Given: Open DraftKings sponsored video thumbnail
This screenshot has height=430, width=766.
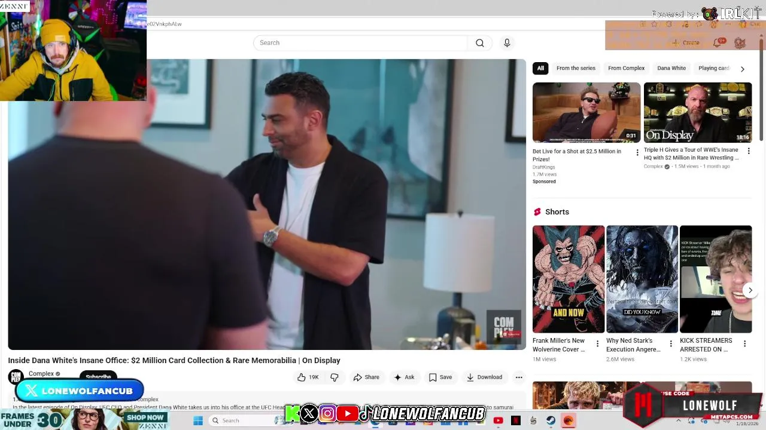Looking at the screenshot, I should click(x=586, y=112).
